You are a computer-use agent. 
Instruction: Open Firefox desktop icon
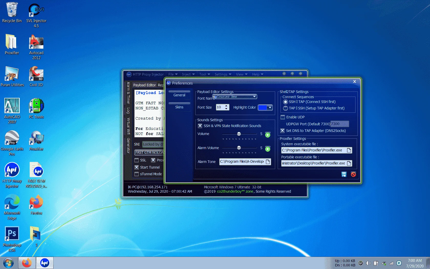[36, 204]
